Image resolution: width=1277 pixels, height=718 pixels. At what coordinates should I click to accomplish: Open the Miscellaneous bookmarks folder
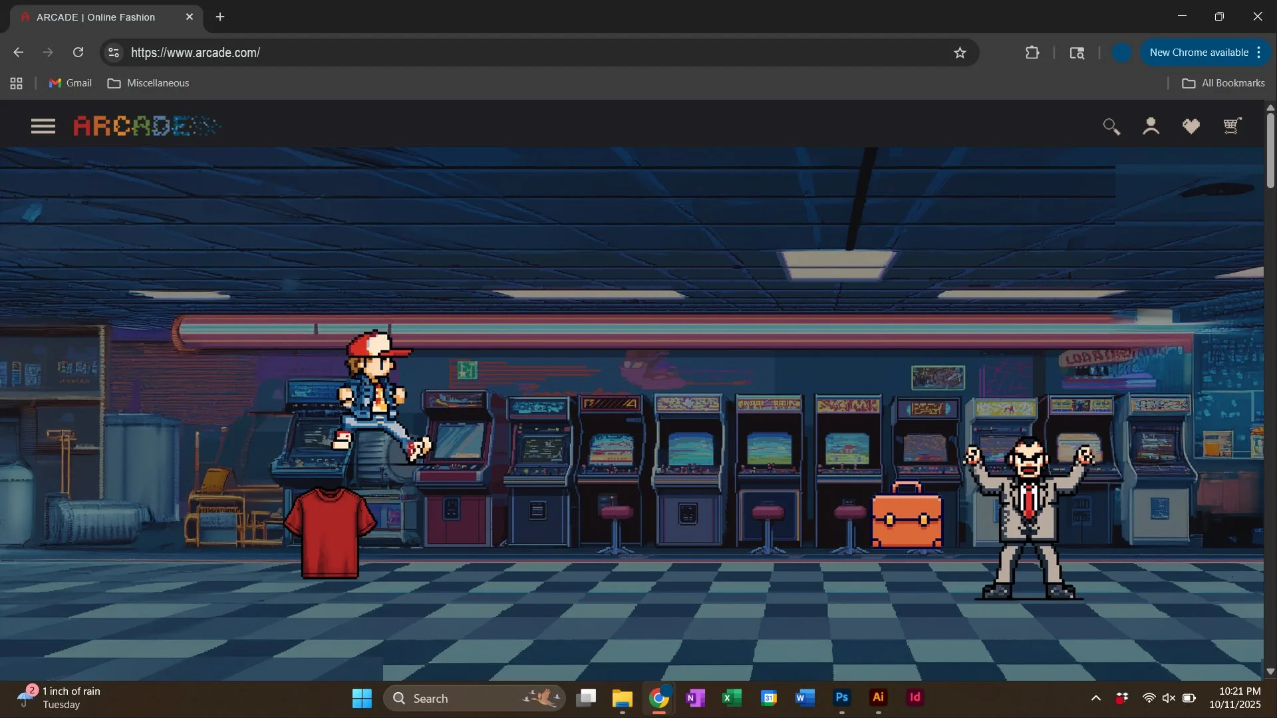[x=148, y=83]
